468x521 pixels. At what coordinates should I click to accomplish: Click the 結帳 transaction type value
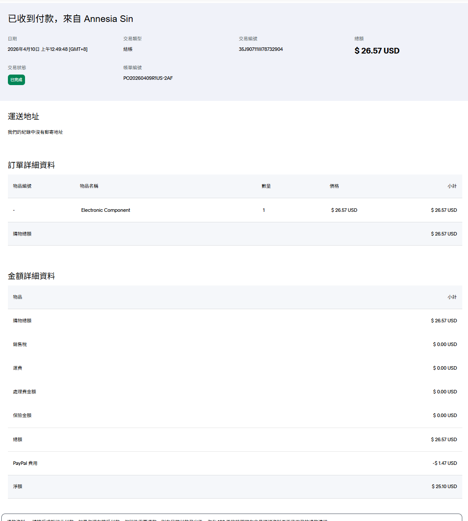[x=128, y=49]
